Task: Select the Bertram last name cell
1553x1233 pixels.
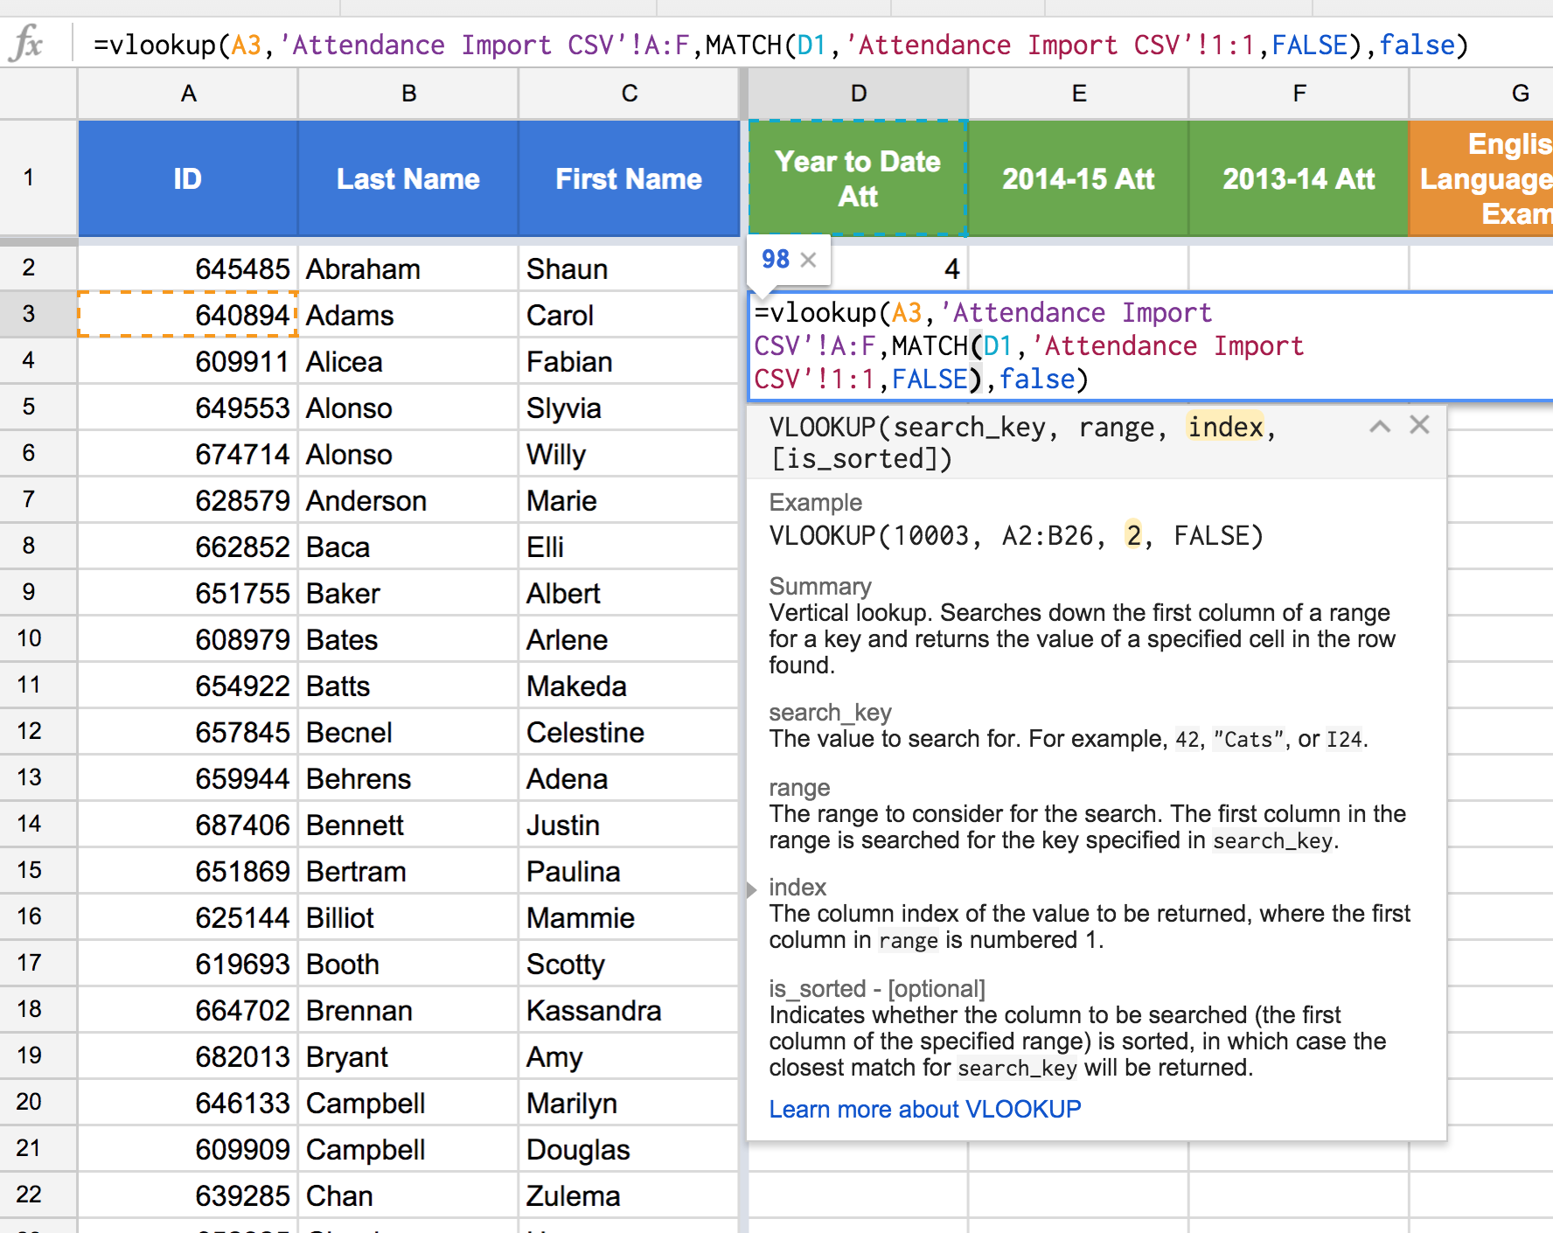Action: coord(408,871)
